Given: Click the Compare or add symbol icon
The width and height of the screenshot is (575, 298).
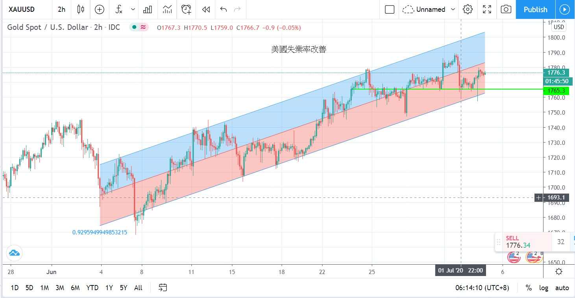Looking at the screenshot, I should (x=99, y=9).
